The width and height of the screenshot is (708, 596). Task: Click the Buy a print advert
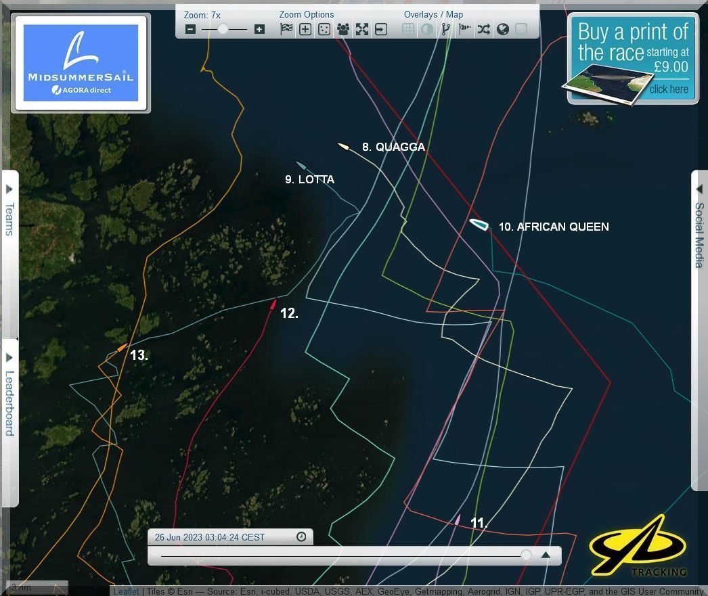633,60
